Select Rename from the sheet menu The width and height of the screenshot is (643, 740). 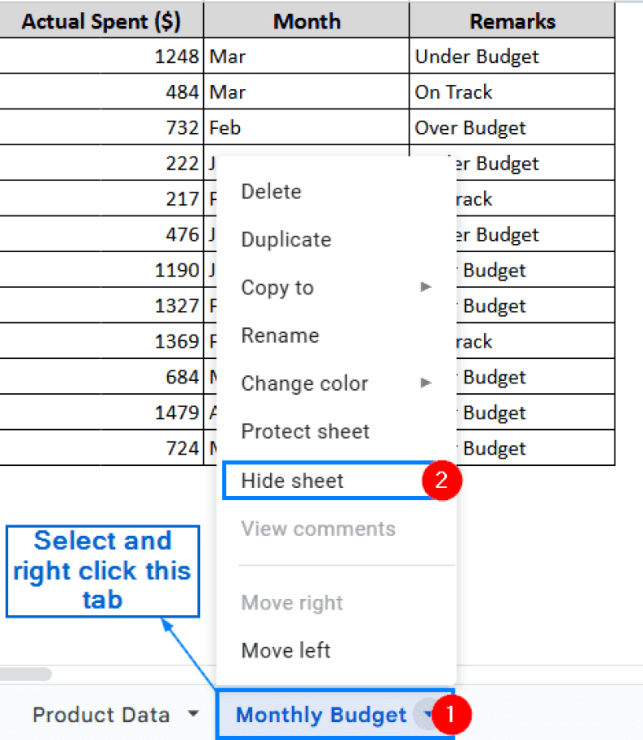tap(277, 335)
